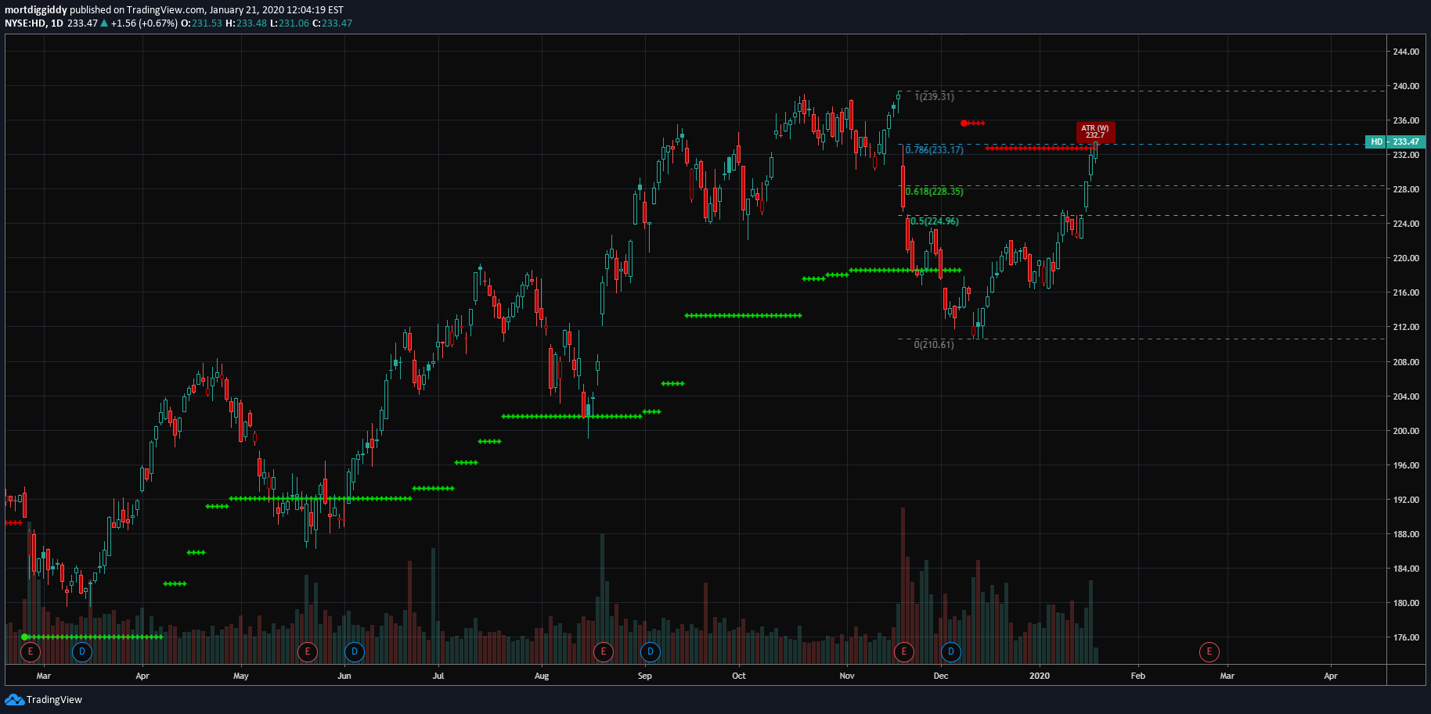Click the 216.00 price axis label
This screenshot has height=714, width=1431.
(1406, 292)
